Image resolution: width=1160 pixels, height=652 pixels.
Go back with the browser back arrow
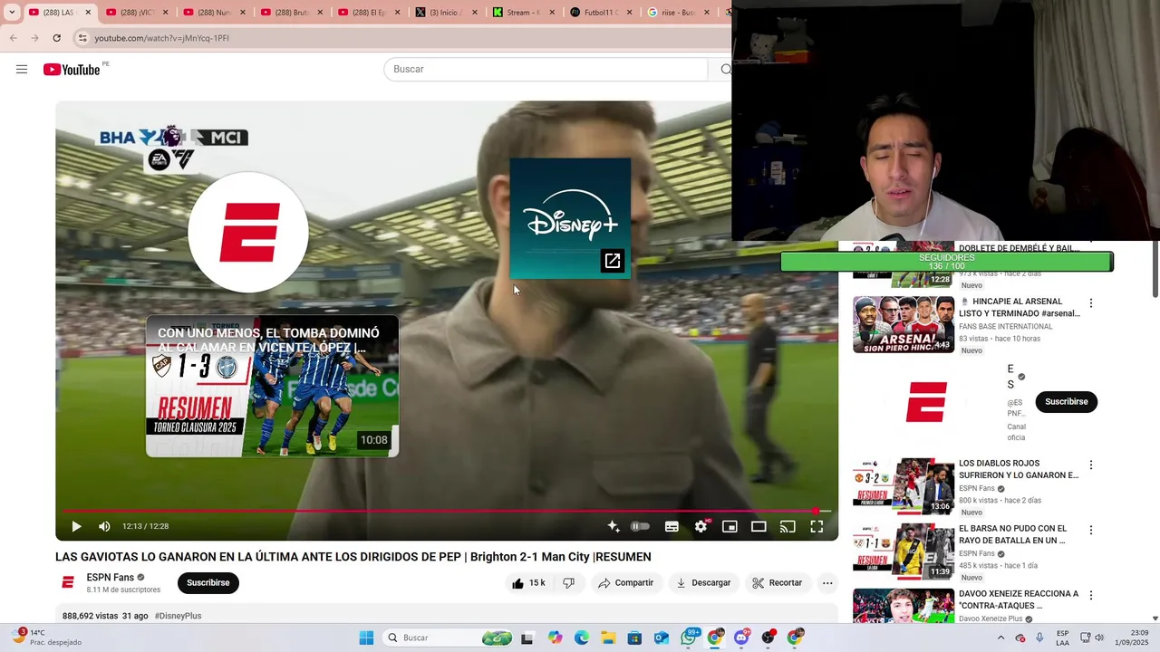tap(14, 38)
